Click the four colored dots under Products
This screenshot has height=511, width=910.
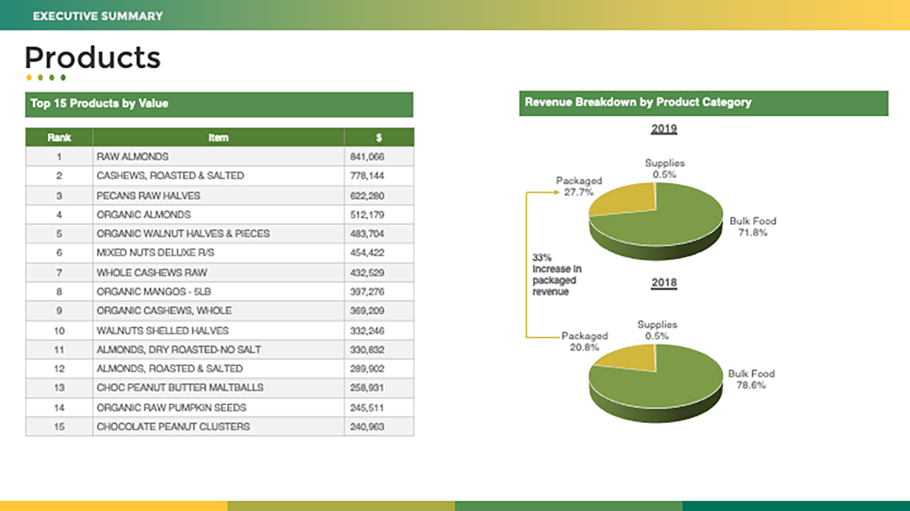(x=46, y=78)
